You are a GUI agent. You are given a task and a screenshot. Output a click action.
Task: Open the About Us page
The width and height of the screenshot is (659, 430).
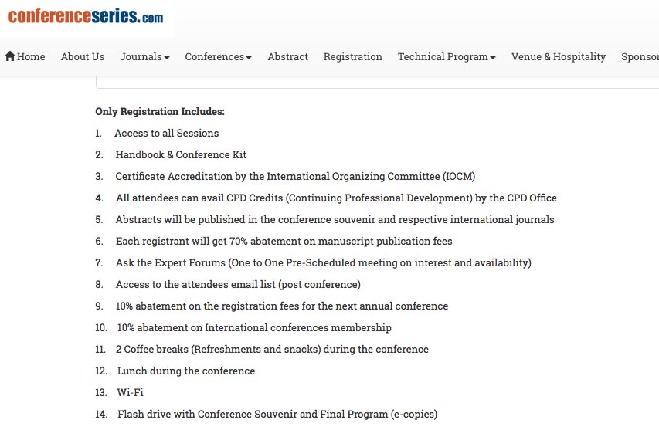pos(83,56)
